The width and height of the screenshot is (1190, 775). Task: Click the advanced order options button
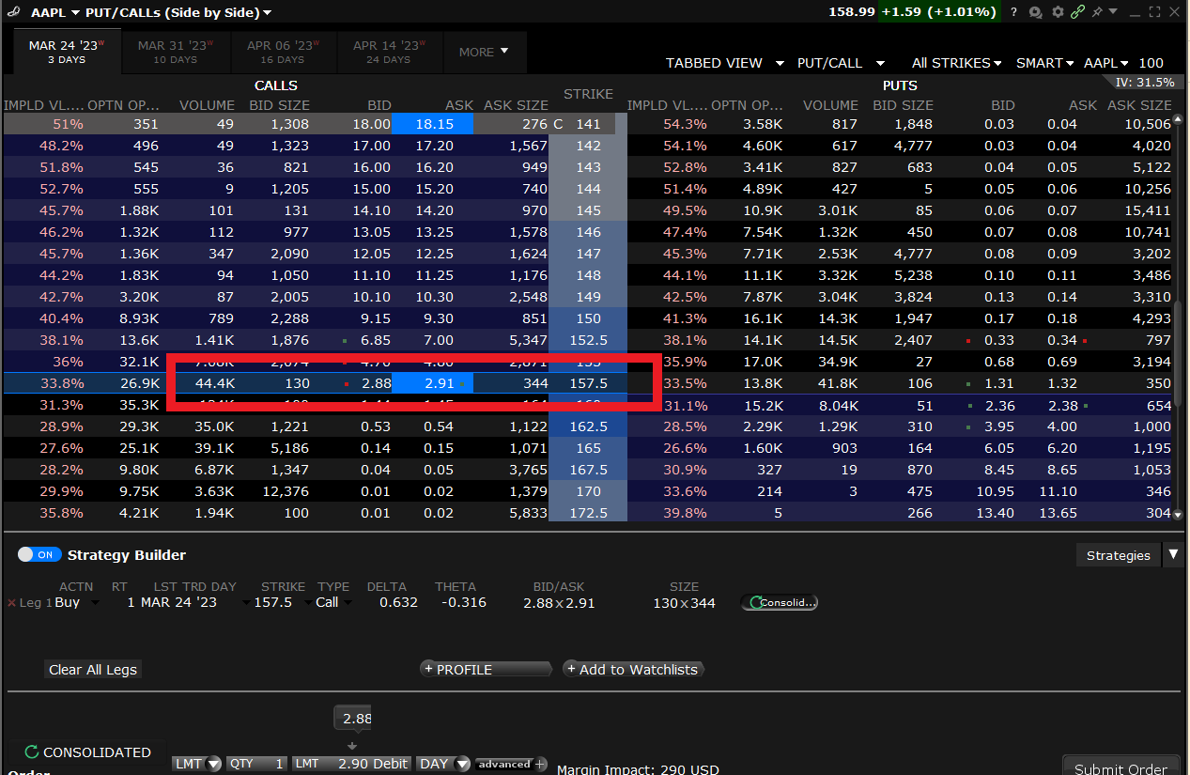click(x=505, y=764)
